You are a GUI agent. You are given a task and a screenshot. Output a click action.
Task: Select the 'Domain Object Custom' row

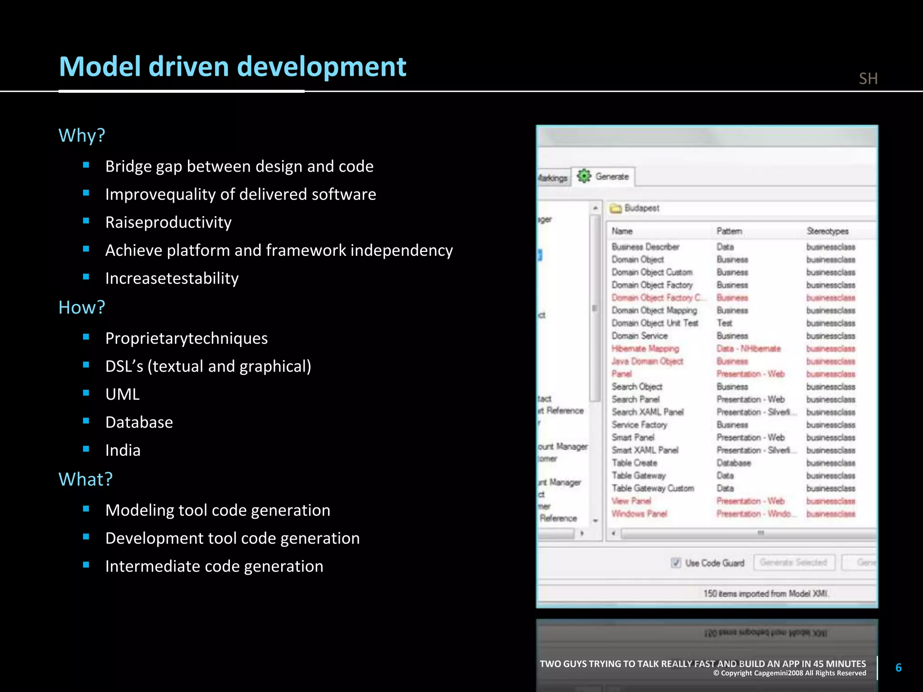point(733,272)
